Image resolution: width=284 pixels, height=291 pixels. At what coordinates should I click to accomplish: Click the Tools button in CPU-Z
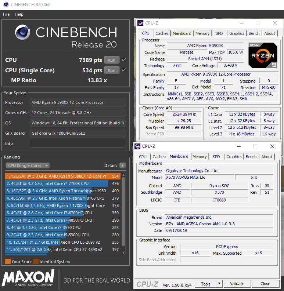[x=206, y=284]
